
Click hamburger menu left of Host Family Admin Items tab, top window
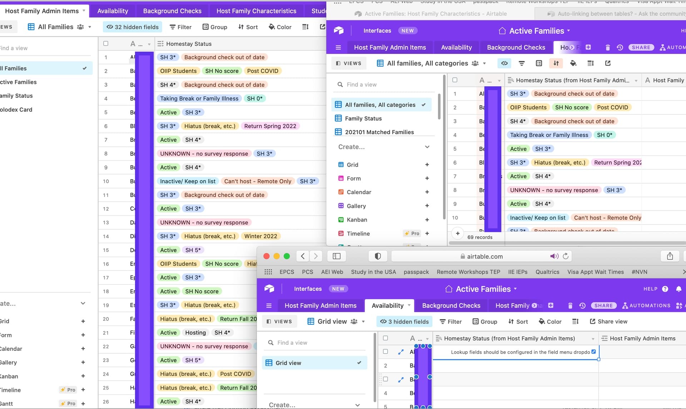pyautogui.click(x=338, y=47)
